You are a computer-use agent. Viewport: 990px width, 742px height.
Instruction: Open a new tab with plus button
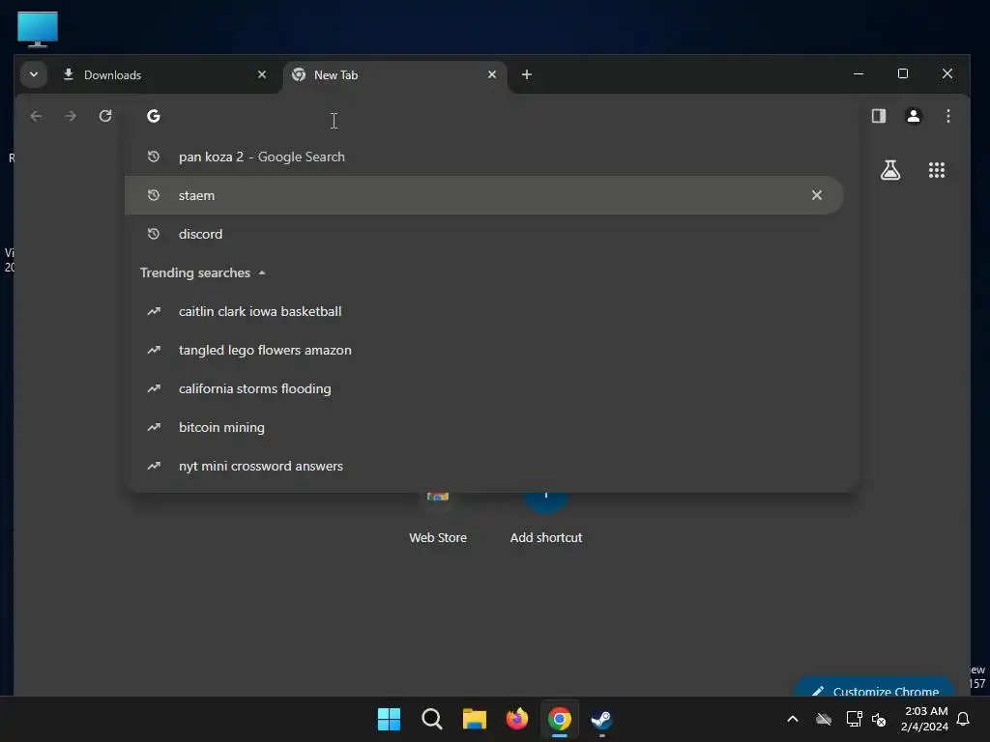(527, 74)
